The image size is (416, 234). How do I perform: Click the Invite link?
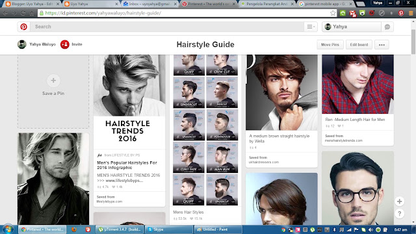point(77,44)
